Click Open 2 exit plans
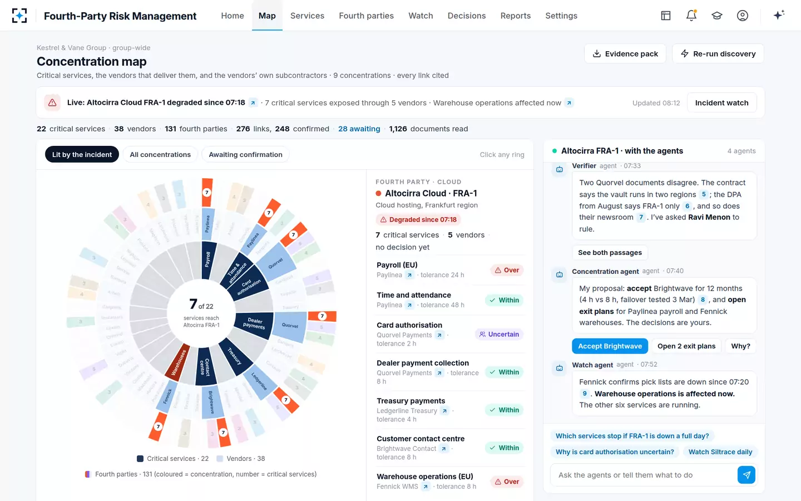 point(686,346)
